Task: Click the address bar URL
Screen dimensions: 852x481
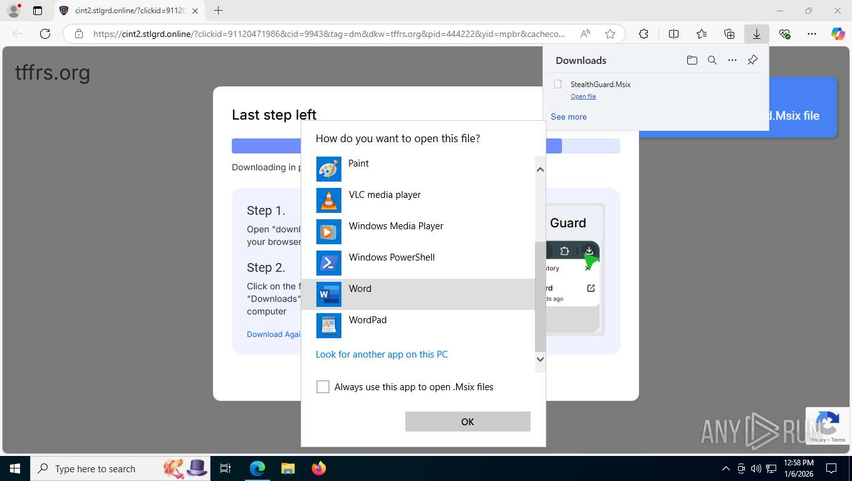Action: (329, 34)
